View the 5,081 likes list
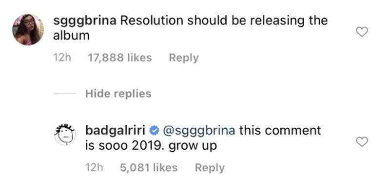This screenshot has width=390, height=180. tap(149, 167)
